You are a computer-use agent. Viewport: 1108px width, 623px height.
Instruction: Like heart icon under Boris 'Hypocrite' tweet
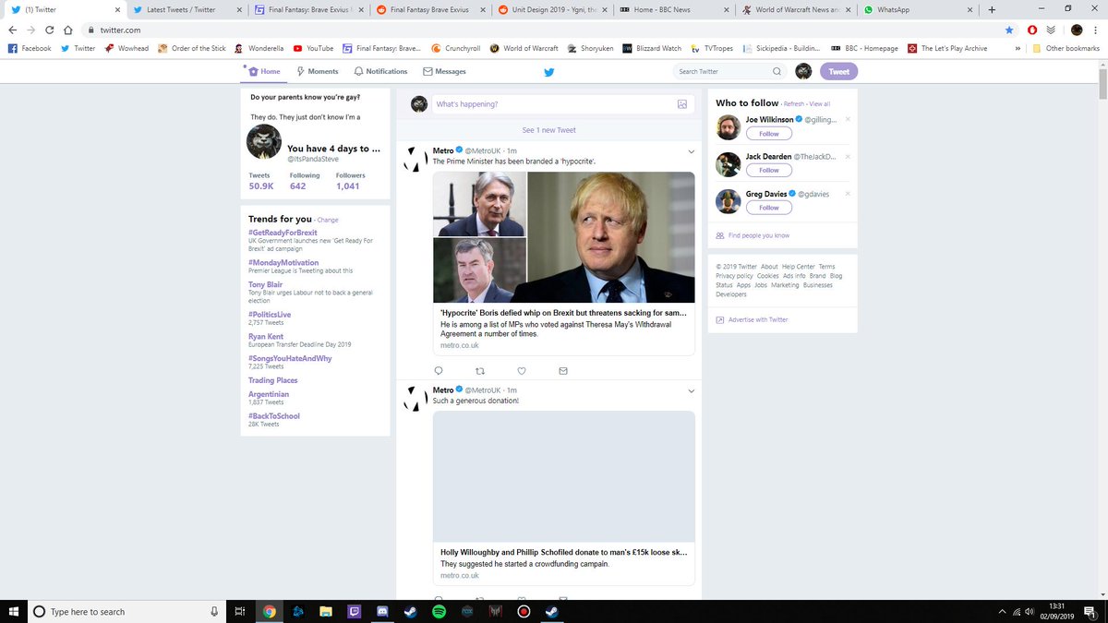(521, 371)
